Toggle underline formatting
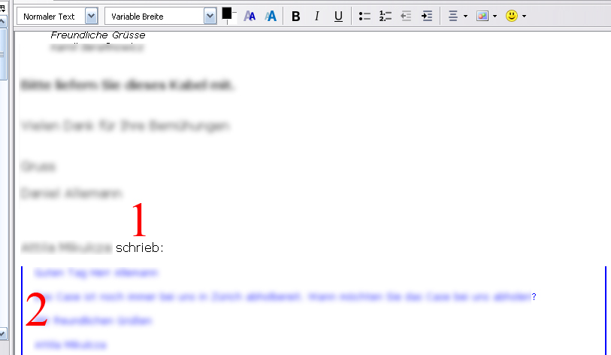Screen dimensions: 611x355 point(338,16)
